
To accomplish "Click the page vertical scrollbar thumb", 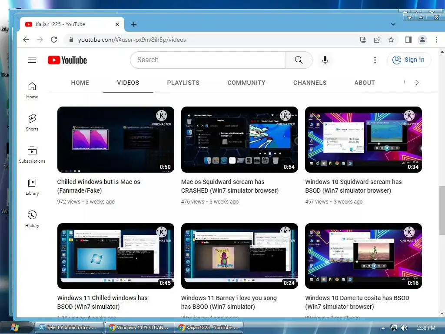I will (x=442, y=210).
